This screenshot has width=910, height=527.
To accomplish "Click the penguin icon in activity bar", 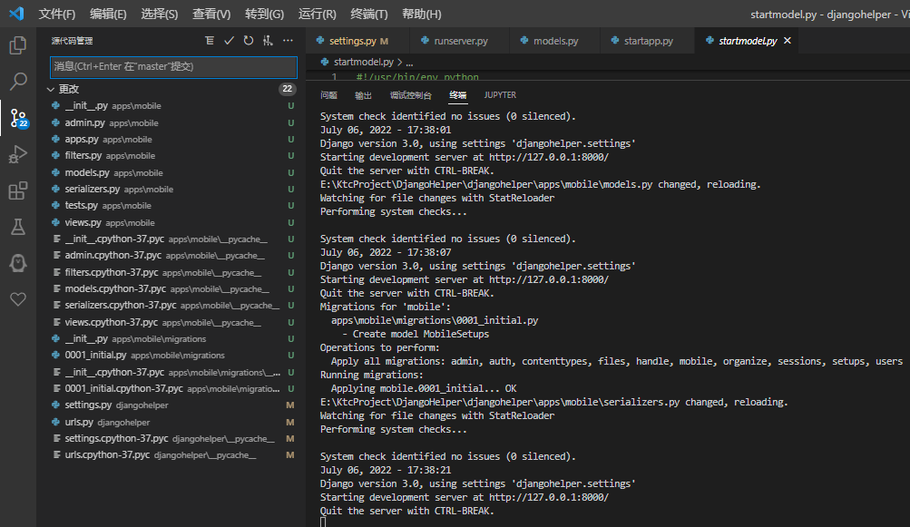I will click(x=17, y=263).
